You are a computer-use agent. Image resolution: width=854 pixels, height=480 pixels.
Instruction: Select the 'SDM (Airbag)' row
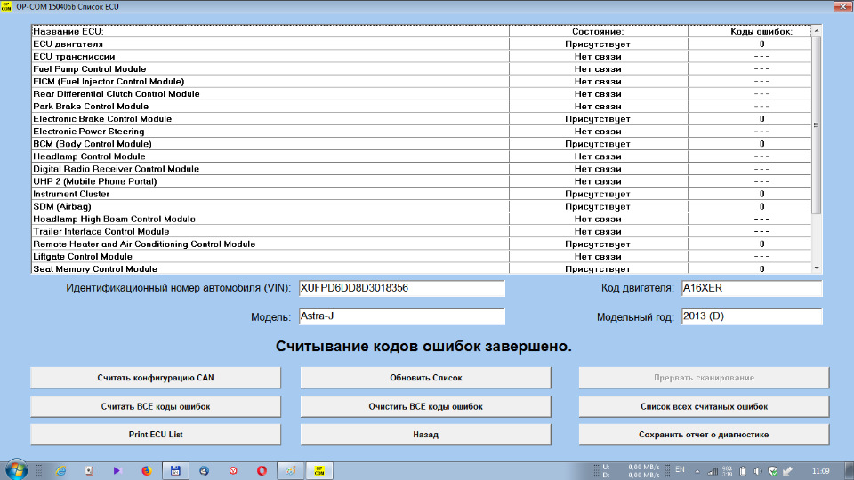coord(422,207)
